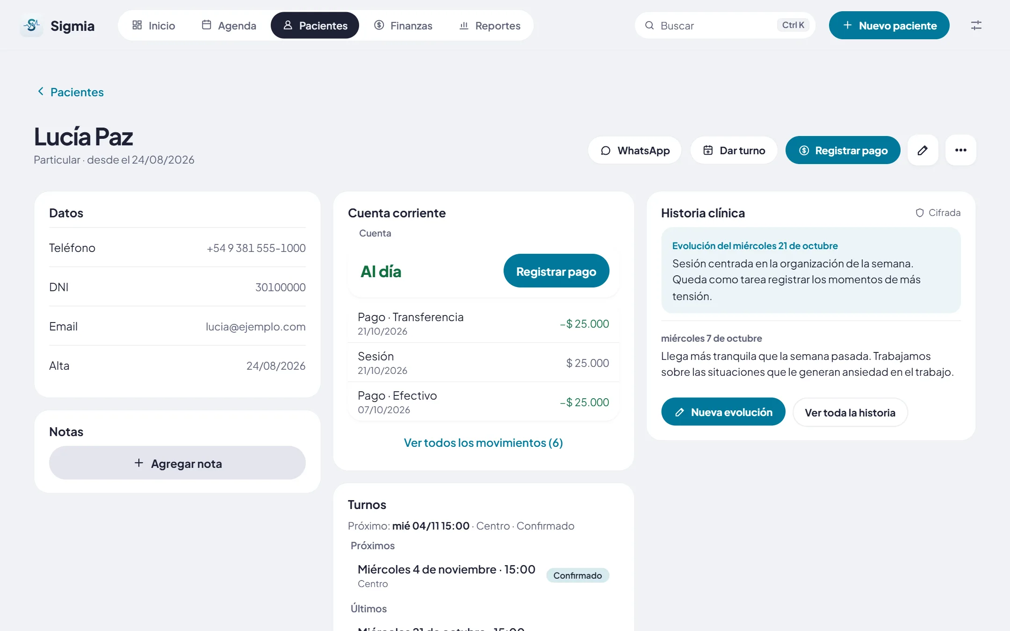This screenshot has height=631, width=1010.
Task: Click the Ctrl K shortcut badge
Action: [793, 25]
